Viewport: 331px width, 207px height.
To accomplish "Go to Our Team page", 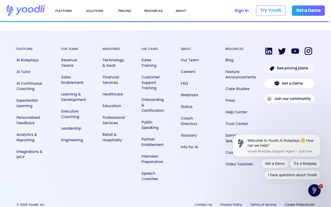I will coord(190,60).
